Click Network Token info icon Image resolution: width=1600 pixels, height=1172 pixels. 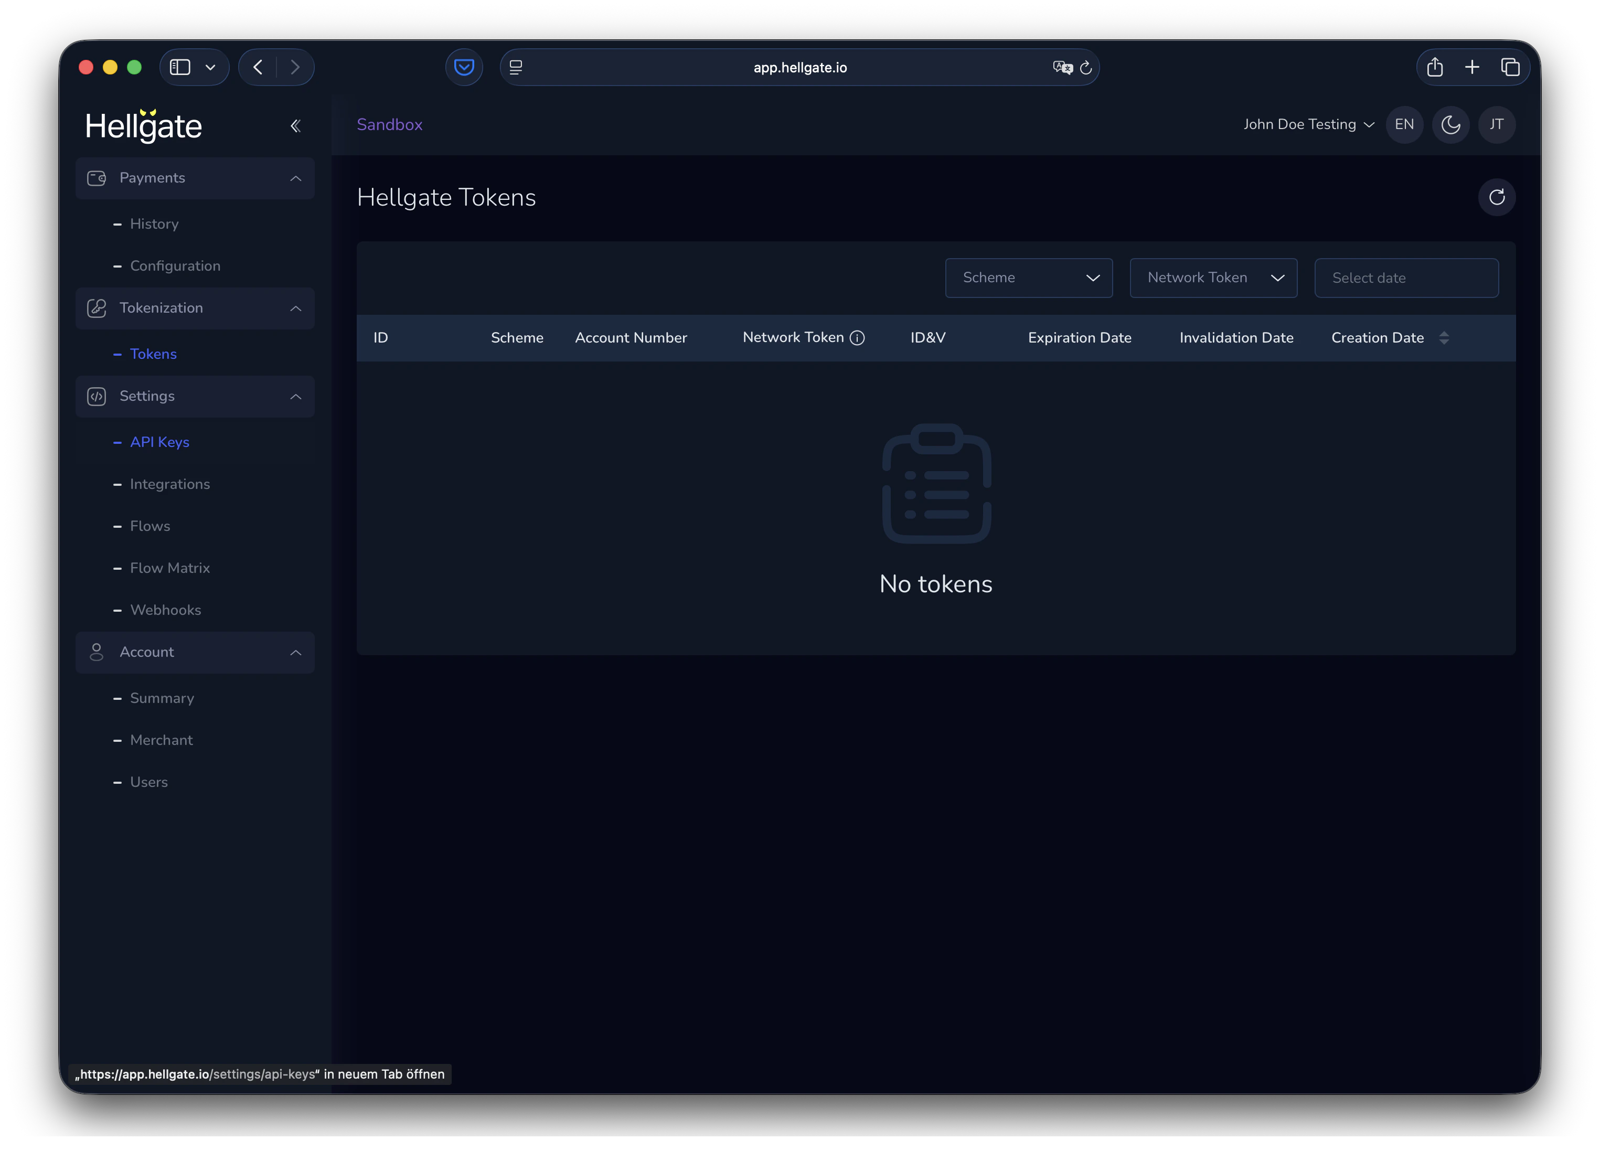(x=857, y=338)
